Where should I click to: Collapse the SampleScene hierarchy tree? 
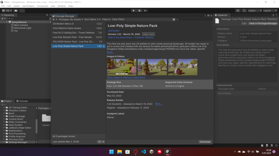[7, 22]
